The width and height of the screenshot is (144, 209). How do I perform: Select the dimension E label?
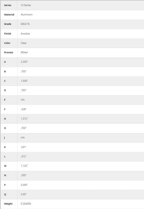[5, 100]
